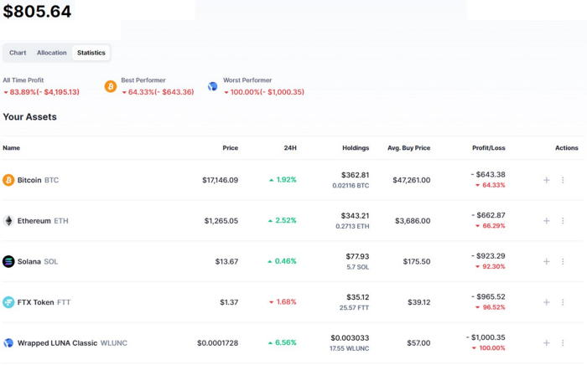
Task: Click the Best Performer Bitcoin icon
Action: tap(111, 87)
